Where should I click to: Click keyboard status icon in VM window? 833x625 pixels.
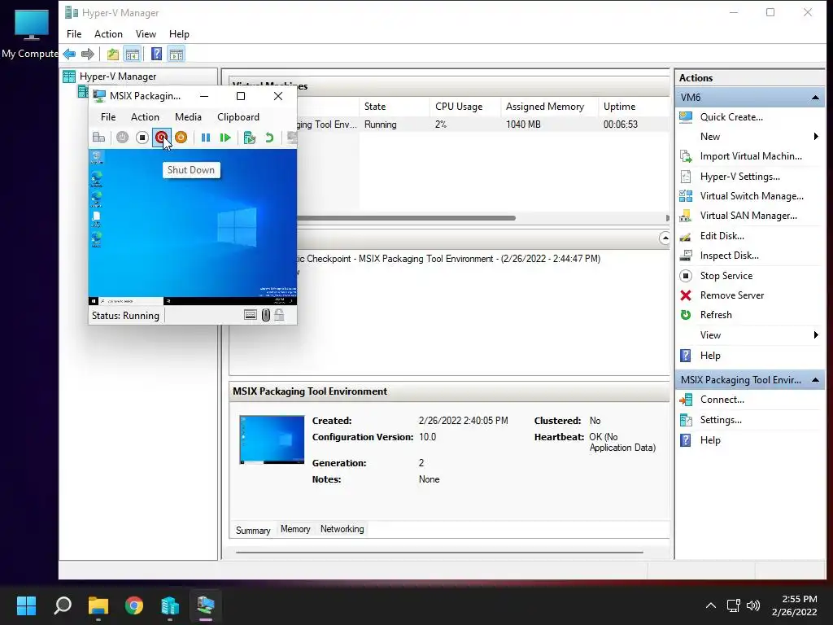pos(251,315)
